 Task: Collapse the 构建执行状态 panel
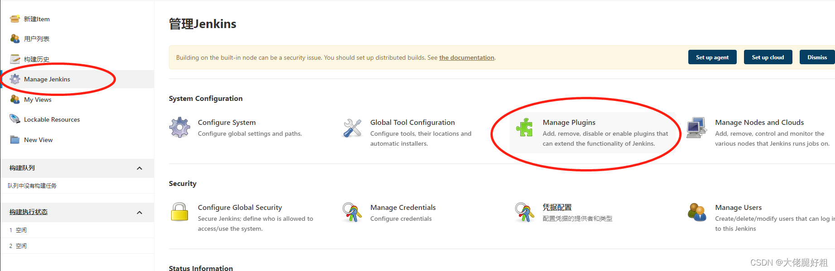tap(139, 213)
